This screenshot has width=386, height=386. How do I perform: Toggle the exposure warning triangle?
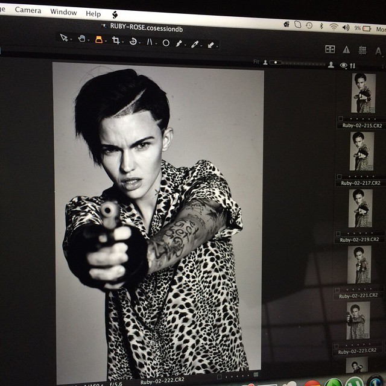(346, 49)
